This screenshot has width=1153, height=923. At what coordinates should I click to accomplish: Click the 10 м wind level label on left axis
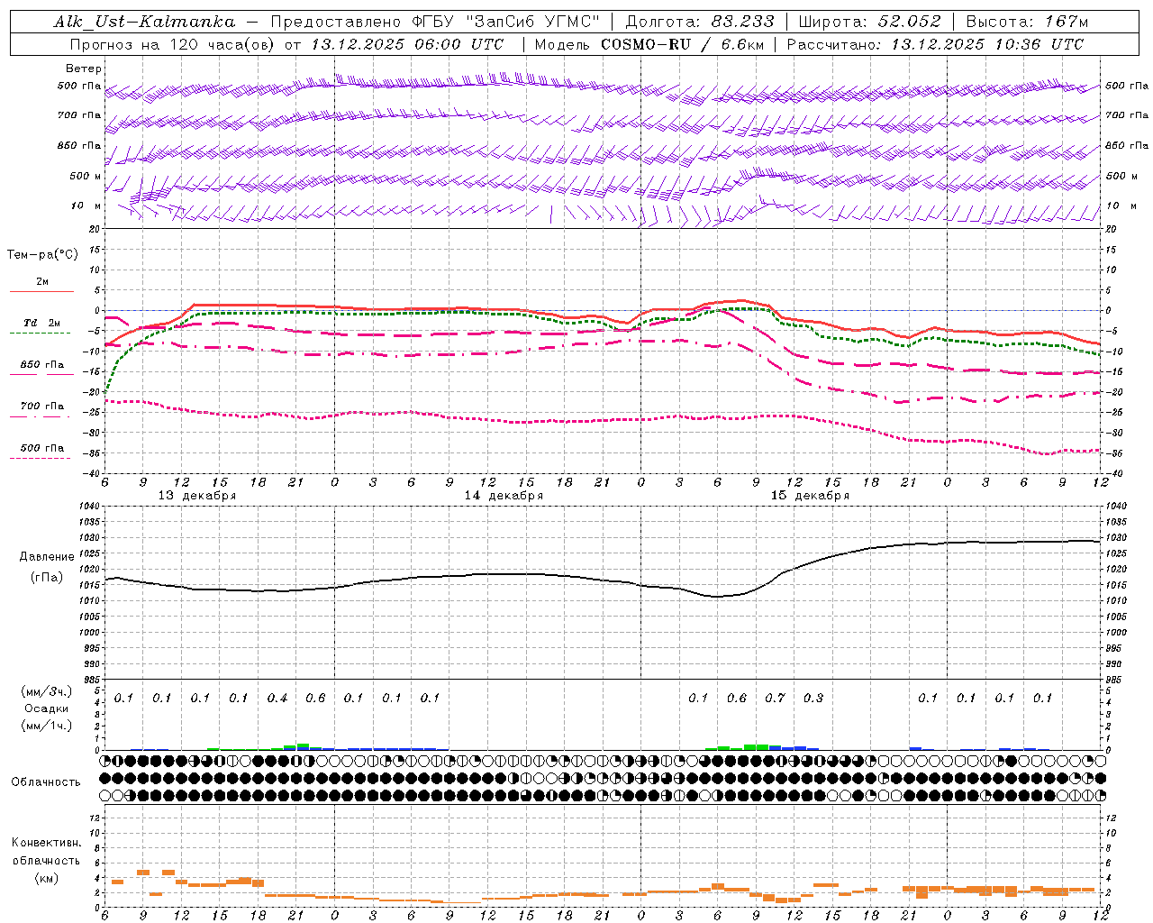tap(86, 206)
